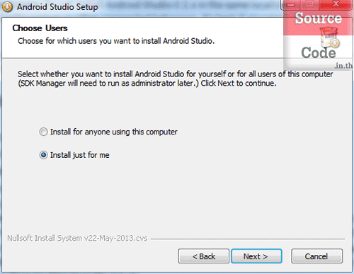Viewport: 354px width, 274px height.
Task: Click the 'Choose Users' heading
Action: point(40,28)
